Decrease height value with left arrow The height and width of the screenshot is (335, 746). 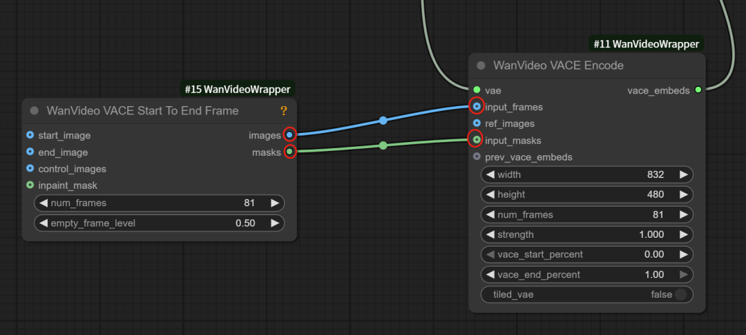coord(490,194)
